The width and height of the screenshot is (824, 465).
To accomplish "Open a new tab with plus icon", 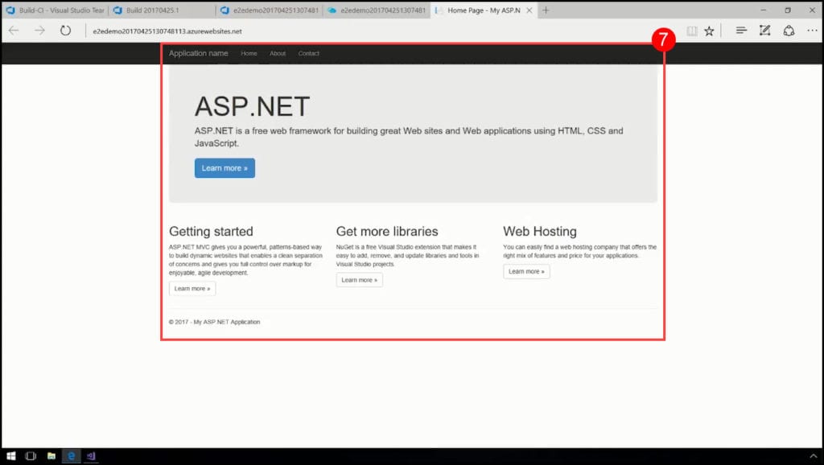I will [x=546, y=10].
